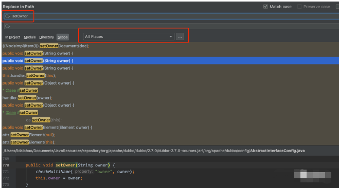Select the Scope tab
Image resolution: width=339 pixels, height=188 pixels.
(x=63, y=37)
